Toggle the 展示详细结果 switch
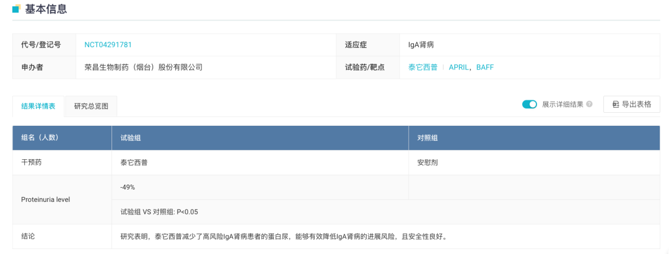Viewport: 669px width, 254px height. [x=529, y=104]
